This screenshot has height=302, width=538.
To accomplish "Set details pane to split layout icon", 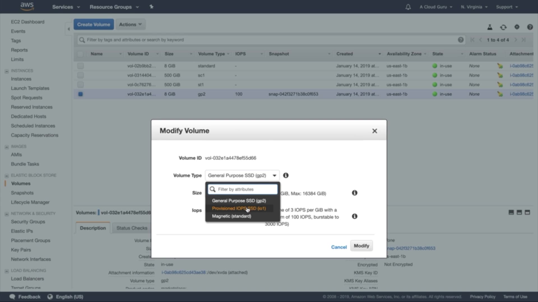I will [x=519, y=212].
